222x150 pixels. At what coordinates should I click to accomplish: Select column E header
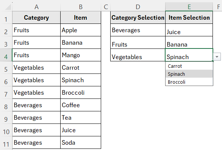pos(189,7)
